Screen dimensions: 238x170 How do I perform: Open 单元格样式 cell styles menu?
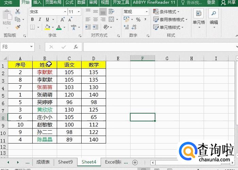[168, 27]
